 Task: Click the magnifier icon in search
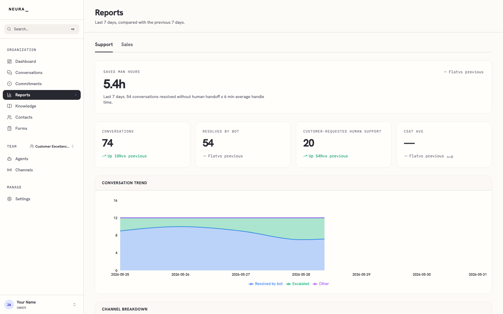tap(9, 29)
